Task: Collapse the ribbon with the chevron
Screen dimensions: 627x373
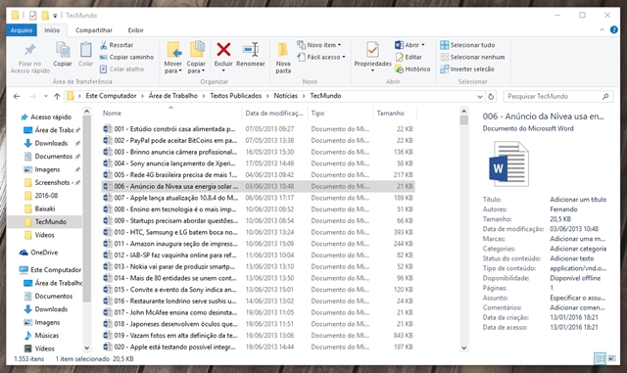Action: [602, 30]
